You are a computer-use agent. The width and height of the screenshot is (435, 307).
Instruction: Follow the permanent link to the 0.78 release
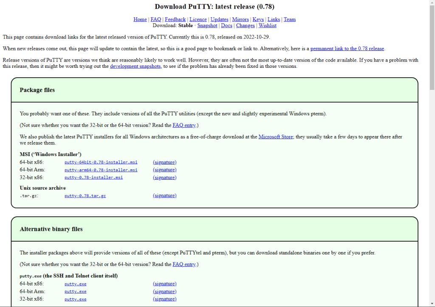pyautogui.click(x=347, y=49)
